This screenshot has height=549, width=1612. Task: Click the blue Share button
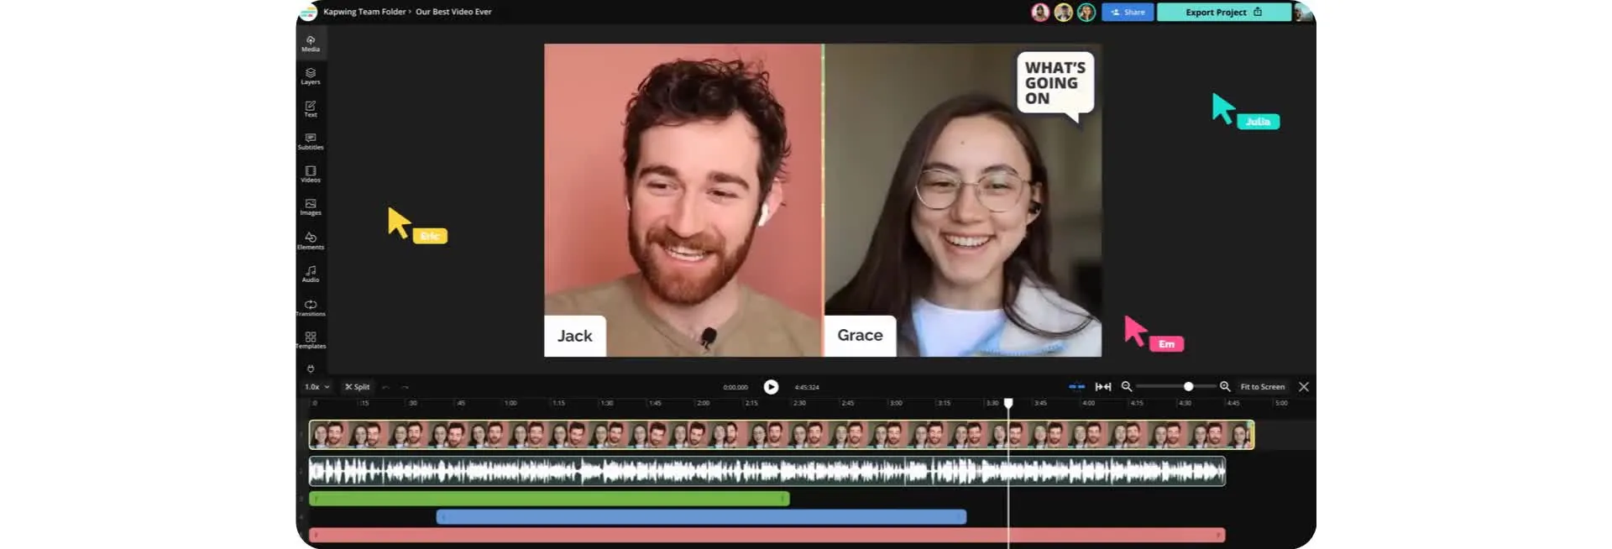click(x=1128, y=12)
